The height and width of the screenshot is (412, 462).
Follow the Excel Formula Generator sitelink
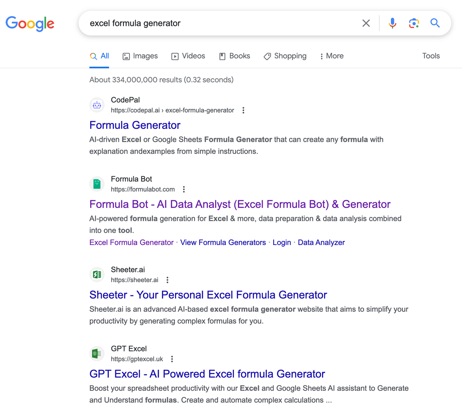[131, 242]
